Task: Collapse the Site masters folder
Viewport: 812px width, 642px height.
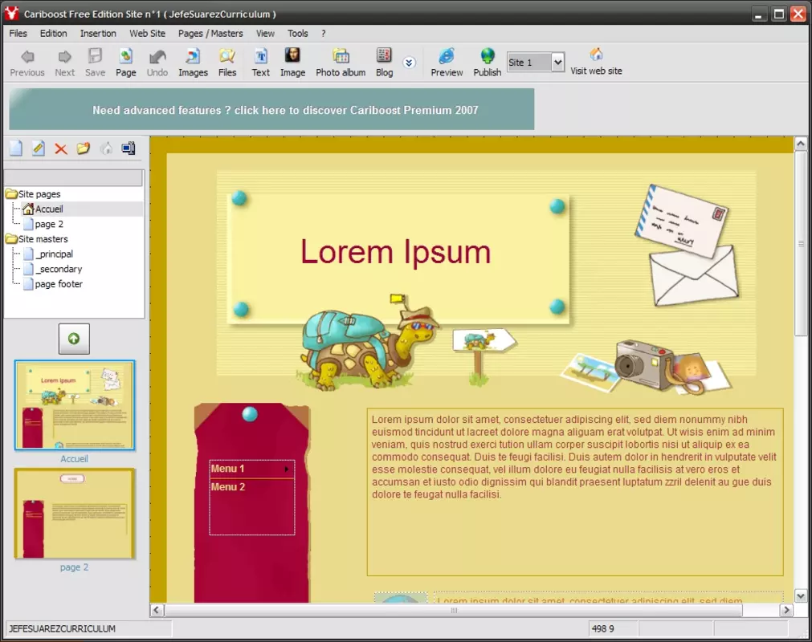Action: [11, 239]
